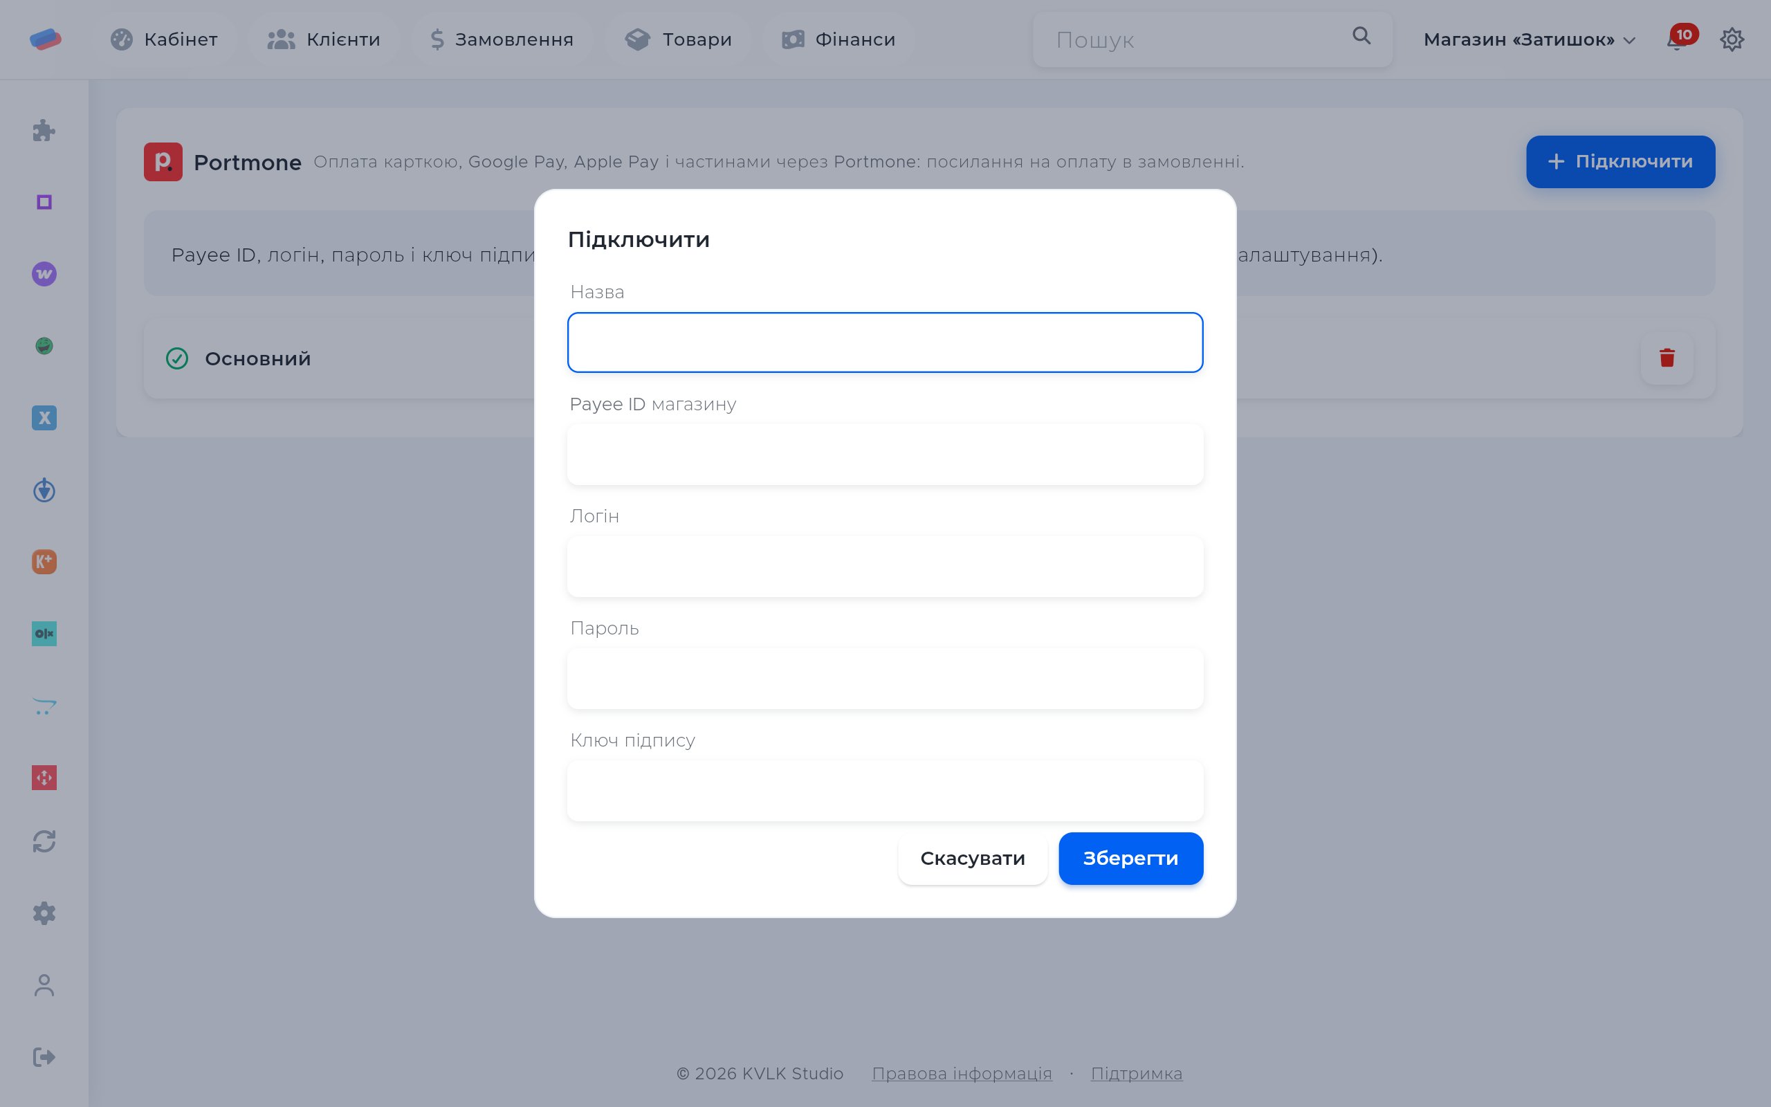Open the purple W integration icon
The image size is (1771, 1107).
click(x=44, y=274)
